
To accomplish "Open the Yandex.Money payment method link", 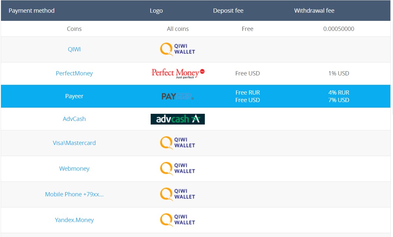I will 74,220.
